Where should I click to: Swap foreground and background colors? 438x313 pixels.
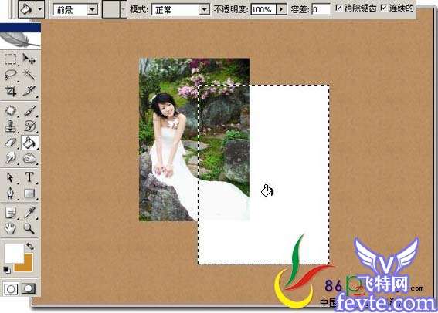pos(30,247)
